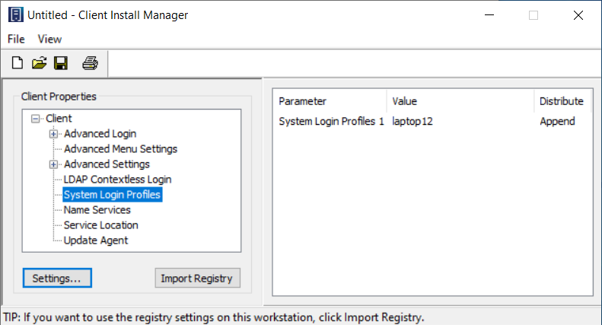Select Name Services tree item
Screen dimensions: 602x325
tap(97, 210)
